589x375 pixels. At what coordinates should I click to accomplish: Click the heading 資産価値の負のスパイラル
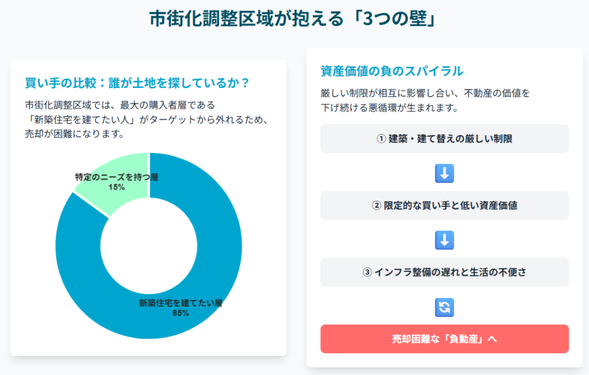coord(392,71)
